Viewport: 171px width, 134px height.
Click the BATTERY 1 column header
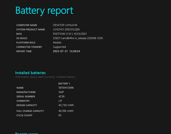64,83
